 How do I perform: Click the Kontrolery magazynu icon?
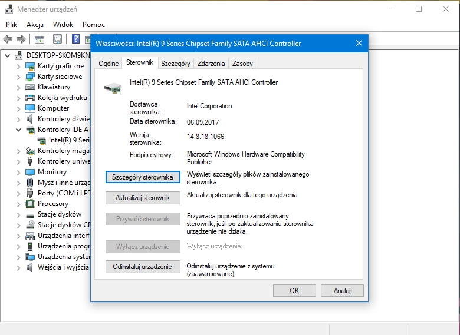pyautogui.click(x=30, y=151)
